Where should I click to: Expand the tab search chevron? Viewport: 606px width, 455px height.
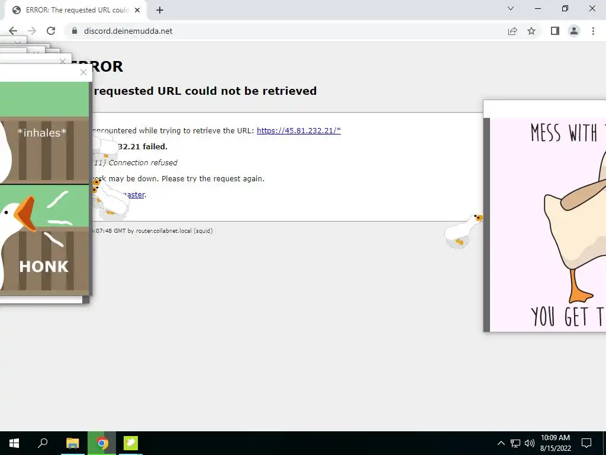511,8
